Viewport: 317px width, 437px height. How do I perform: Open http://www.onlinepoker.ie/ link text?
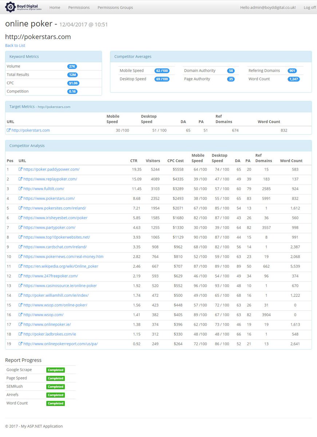pyautogui.click(x=47, y=324)
